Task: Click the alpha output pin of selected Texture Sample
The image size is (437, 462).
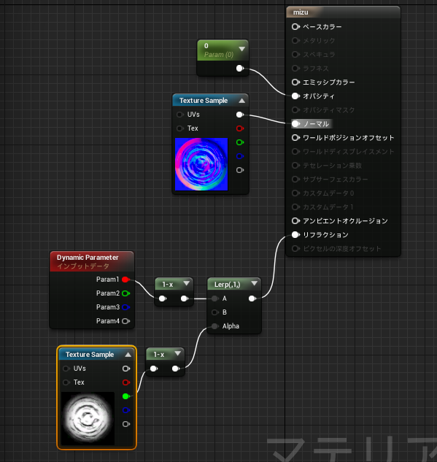Action: [x=126, y=424]
